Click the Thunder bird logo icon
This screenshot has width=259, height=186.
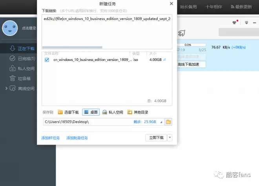click(x=182, y=33)
